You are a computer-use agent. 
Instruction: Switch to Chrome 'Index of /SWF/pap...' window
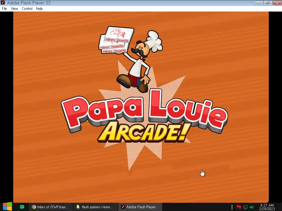[51, 207]
